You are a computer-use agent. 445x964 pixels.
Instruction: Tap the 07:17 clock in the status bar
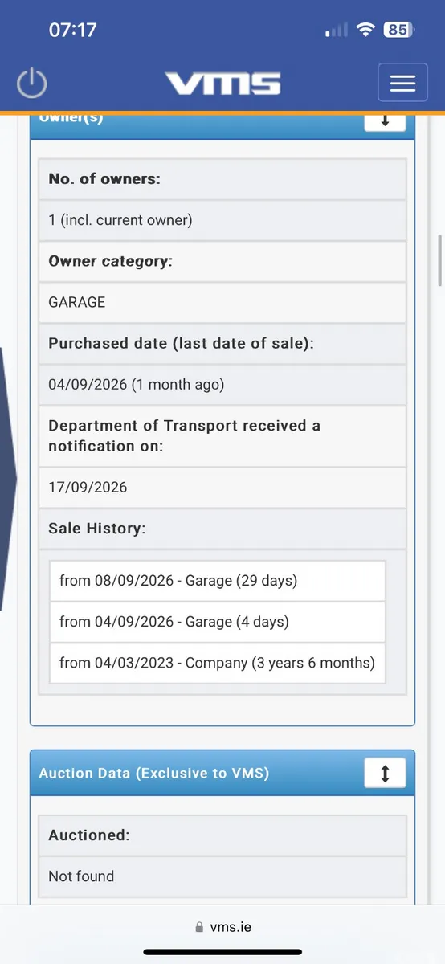(x=73, y=30)
